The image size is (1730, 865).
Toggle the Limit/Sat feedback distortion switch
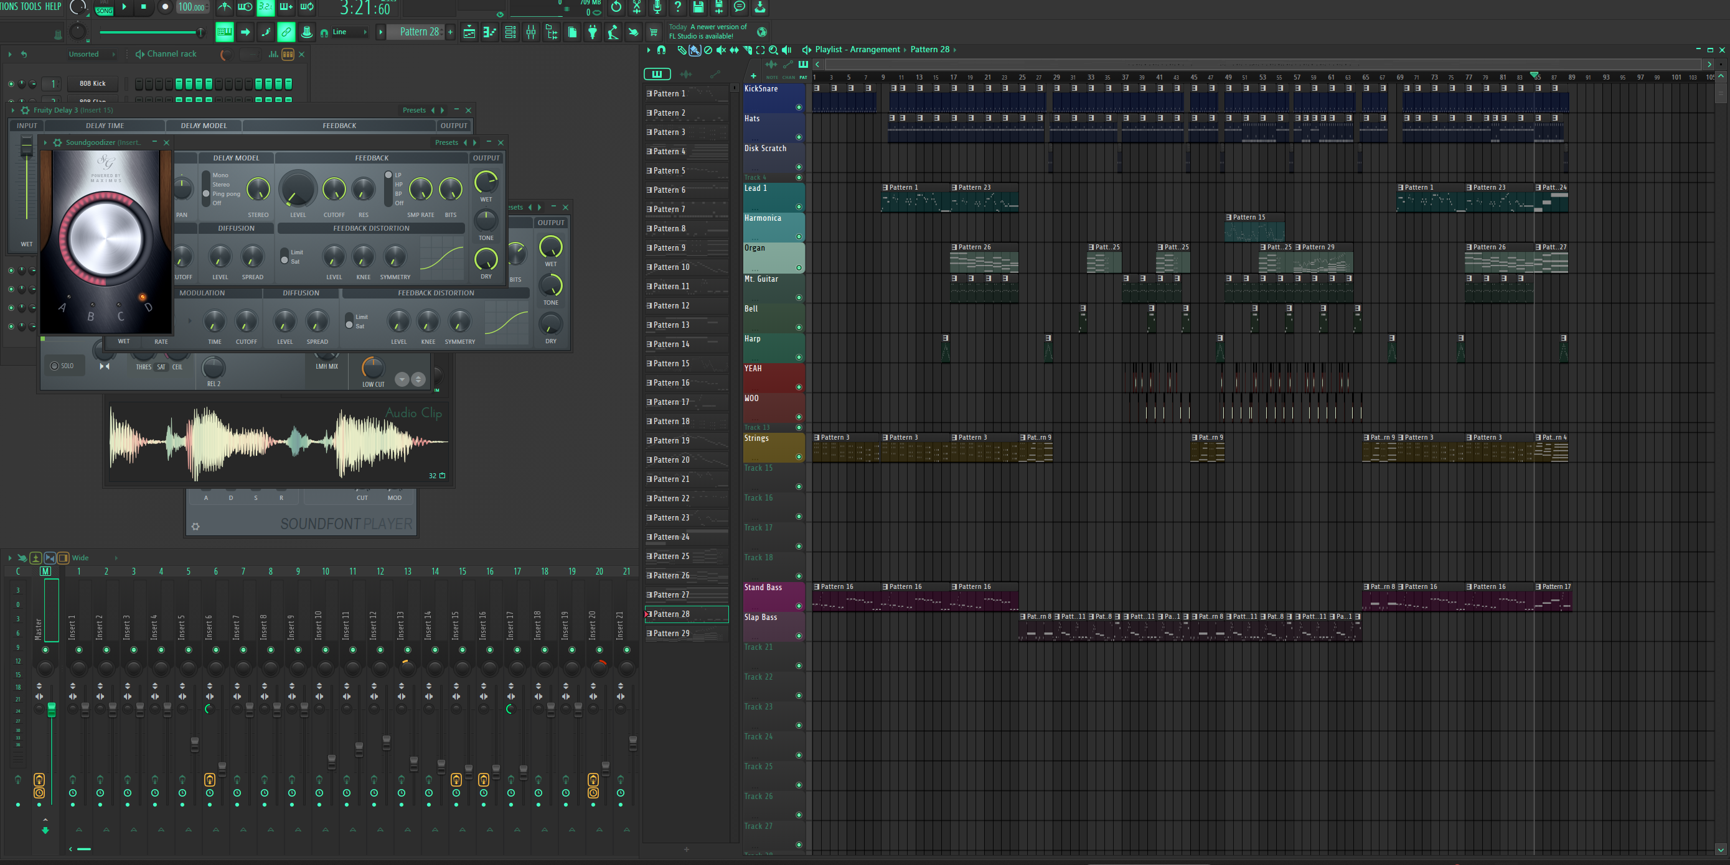click(284, 256)
